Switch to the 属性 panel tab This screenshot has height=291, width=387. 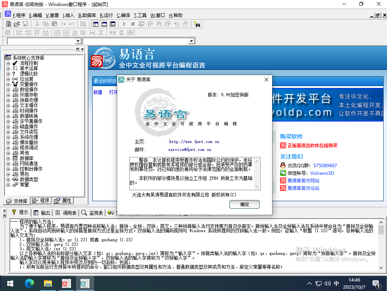tap(63, 200)
